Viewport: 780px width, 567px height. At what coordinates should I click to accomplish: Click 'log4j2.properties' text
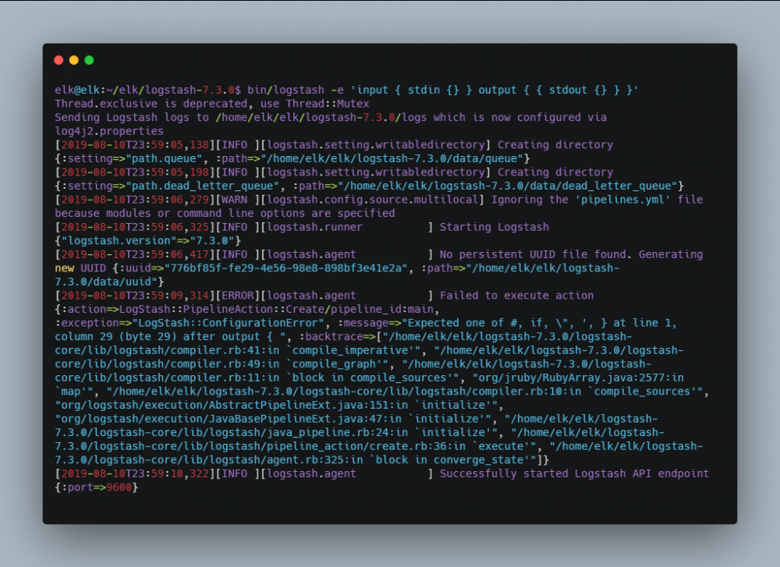(109, 131)
